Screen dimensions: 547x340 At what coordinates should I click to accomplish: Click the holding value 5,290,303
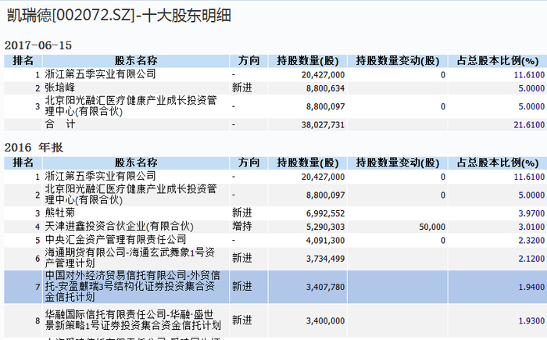pyautogui.click(x=325, y=227)
